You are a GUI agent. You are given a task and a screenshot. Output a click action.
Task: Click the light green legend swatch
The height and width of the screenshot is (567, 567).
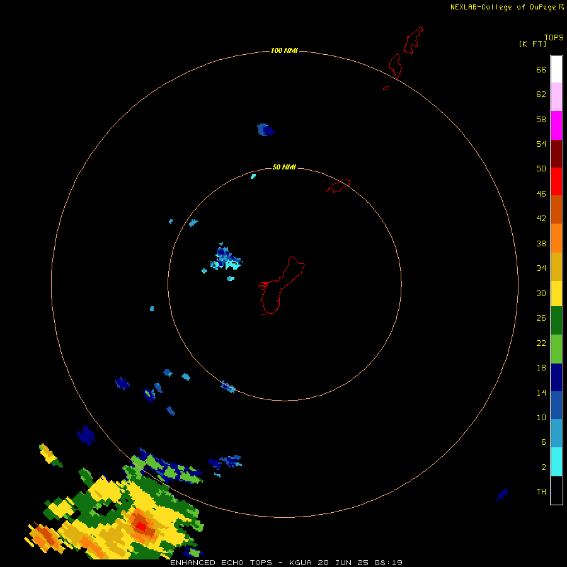556,349
